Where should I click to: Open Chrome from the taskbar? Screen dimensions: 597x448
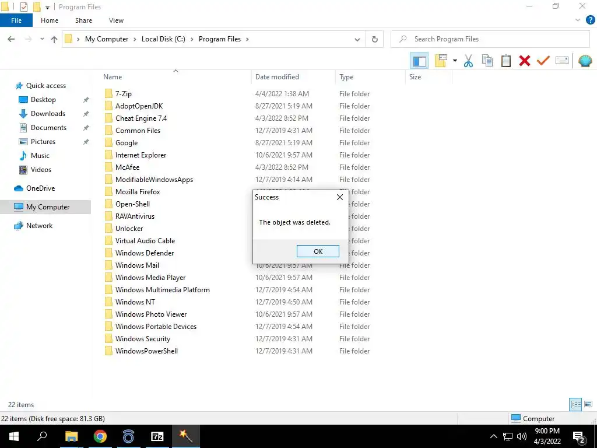click(x=100, y=436)
